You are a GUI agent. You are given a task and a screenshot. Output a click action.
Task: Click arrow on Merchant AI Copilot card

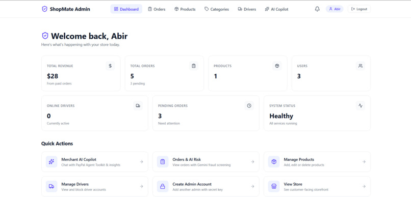pos(141,162)
